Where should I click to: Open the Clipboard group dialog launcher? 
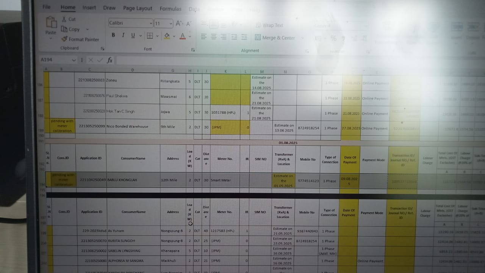[x=102, y=49]
